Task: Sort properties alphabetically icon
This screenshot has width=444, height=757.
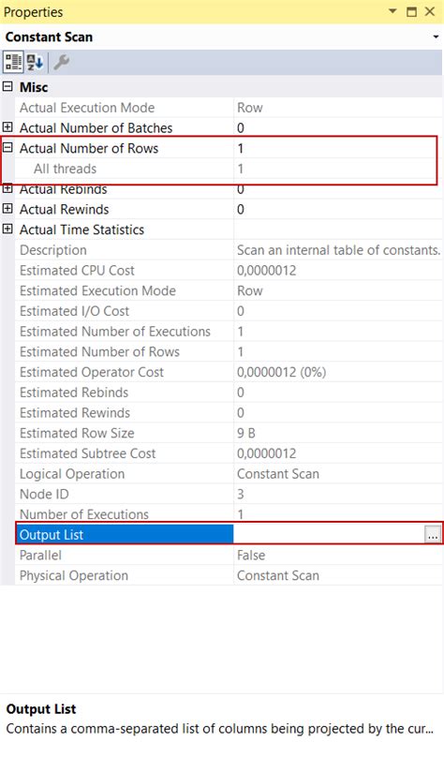Action: [x=35, y=62]
